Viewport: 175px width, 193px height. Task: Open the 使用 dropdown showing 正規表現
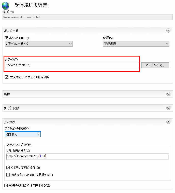pos(136,44)
